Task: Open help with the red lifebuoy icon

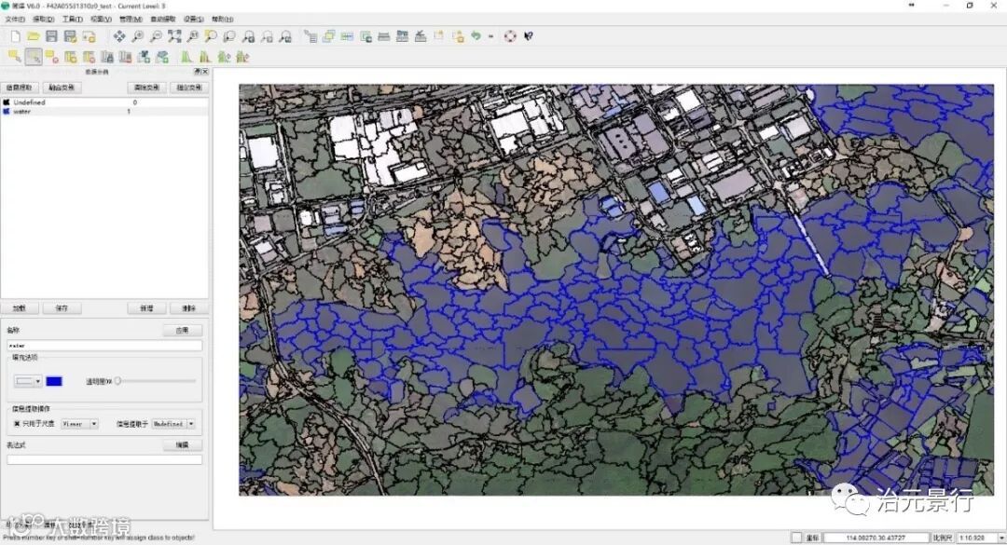Action: [x=510, y=36]
